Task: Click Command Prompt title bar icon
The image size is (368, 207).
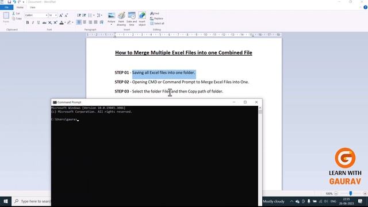Action: pyautogui.click(x=55, y=102)
